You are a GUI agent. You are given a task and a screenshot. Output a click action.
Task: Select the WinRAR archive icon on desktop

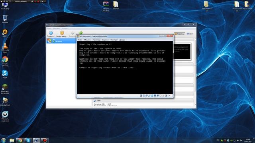(106, 6)
